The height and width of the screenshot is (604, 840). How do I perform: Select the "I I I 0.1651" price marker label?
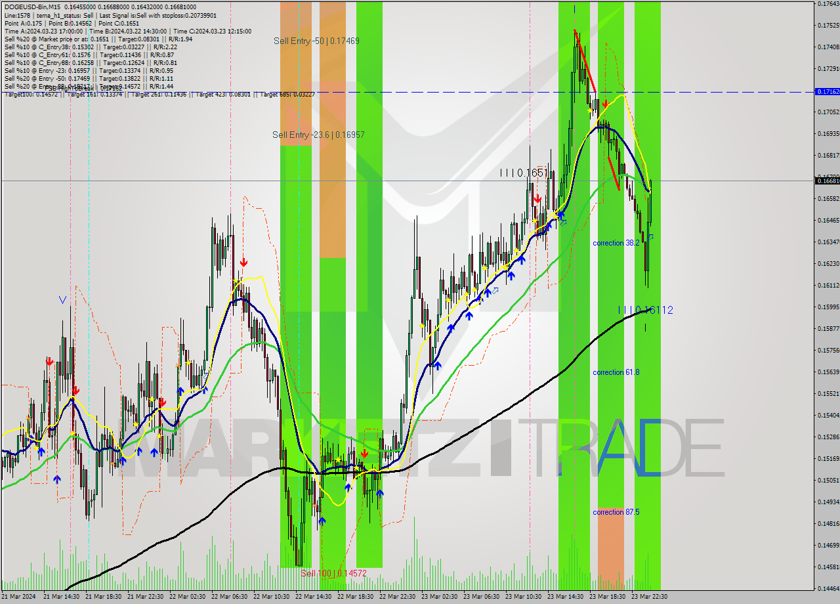click(523, 173)
